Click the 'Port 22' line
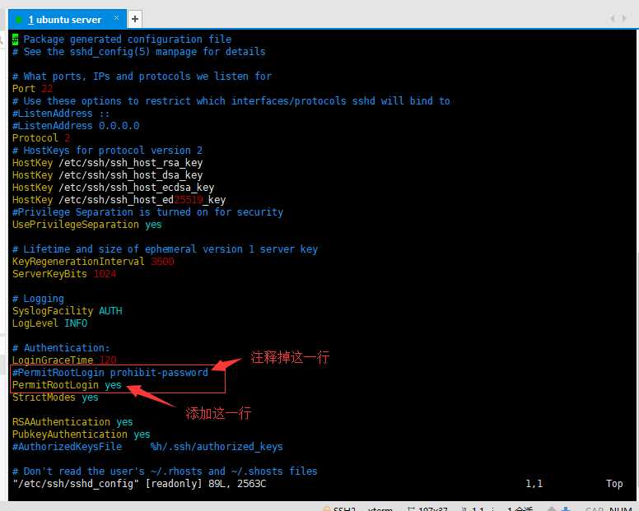The width and height of the screenshot is (639, 511). coord(32,89)
